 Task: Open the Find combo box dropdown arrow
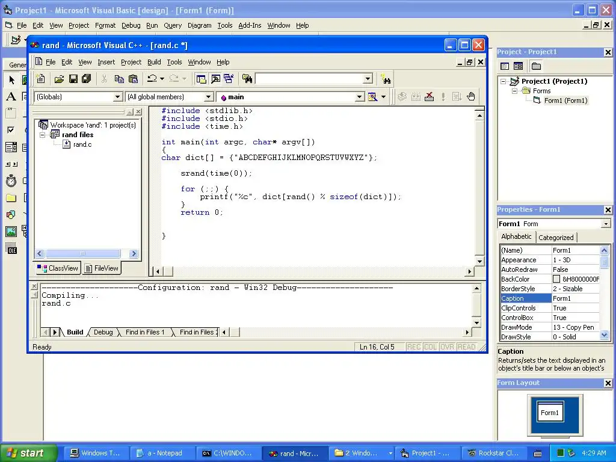coord(368,79)
